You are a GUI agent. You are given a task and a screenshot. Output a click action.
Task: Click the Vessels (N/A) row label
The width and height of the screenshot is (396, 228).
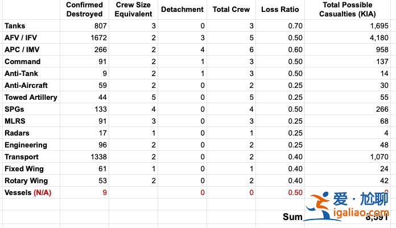pos(27,192)
